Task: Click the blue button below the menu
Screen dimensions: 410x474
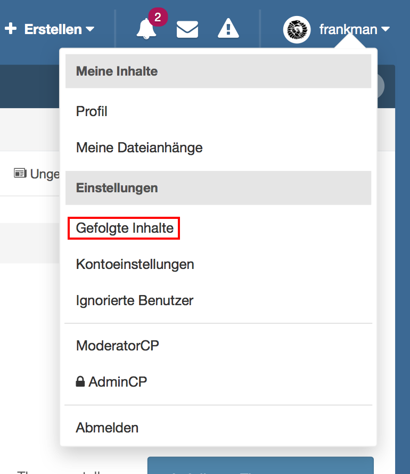Action: 260,465
